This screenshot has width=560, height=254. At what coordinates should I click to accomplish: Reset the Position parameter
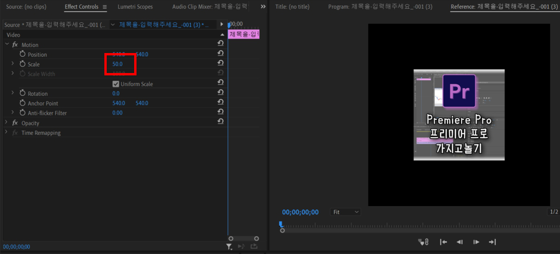(220, 53)
